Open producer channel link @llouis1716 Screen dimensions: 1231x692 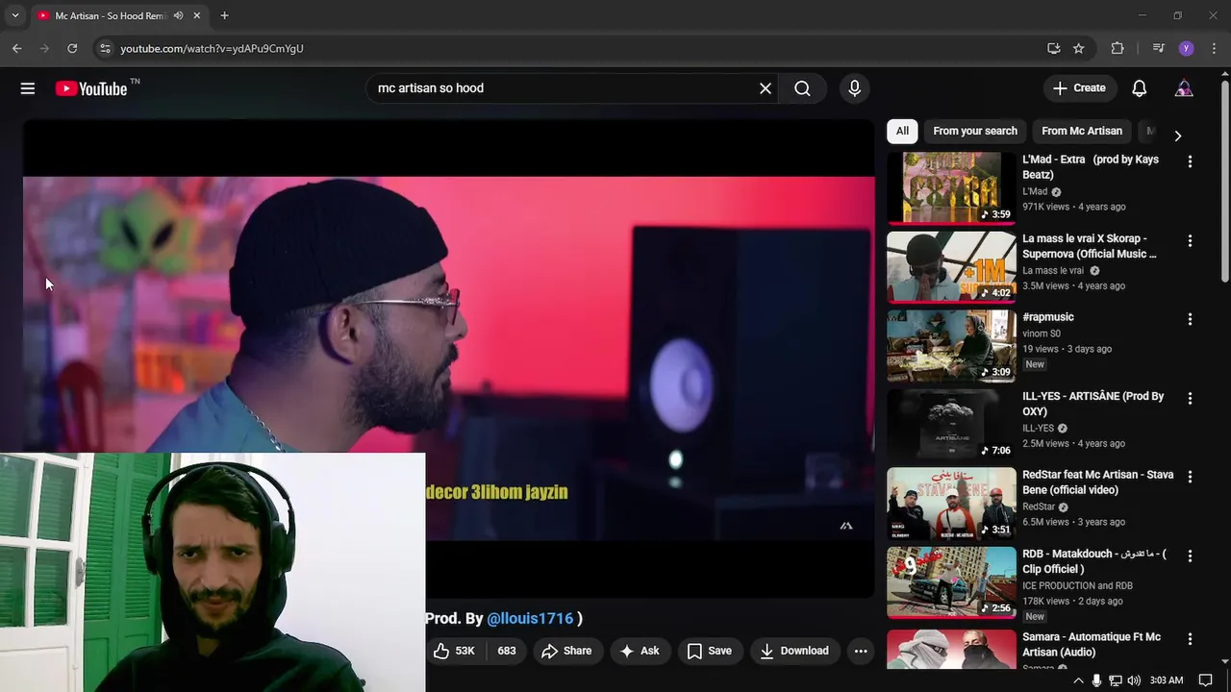[530, 619]
